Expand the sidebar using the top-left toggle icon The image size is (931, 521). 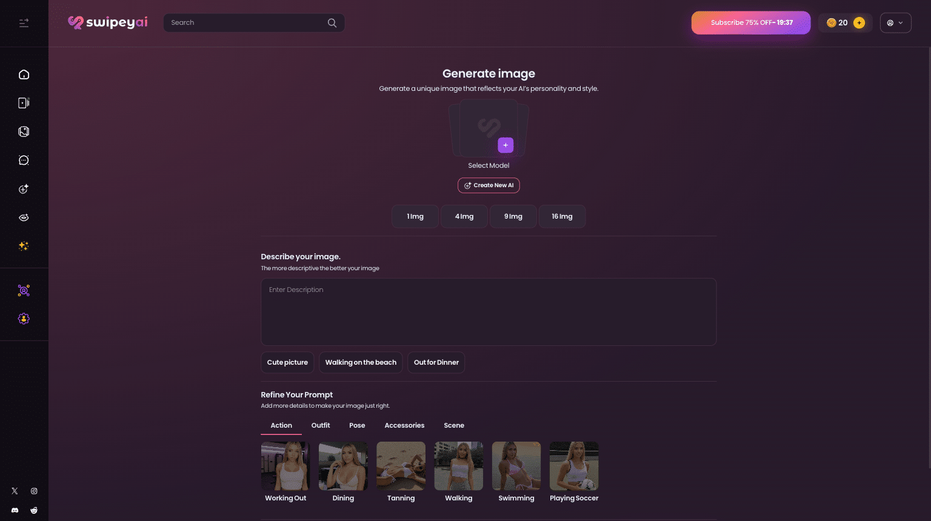[24, 23]
